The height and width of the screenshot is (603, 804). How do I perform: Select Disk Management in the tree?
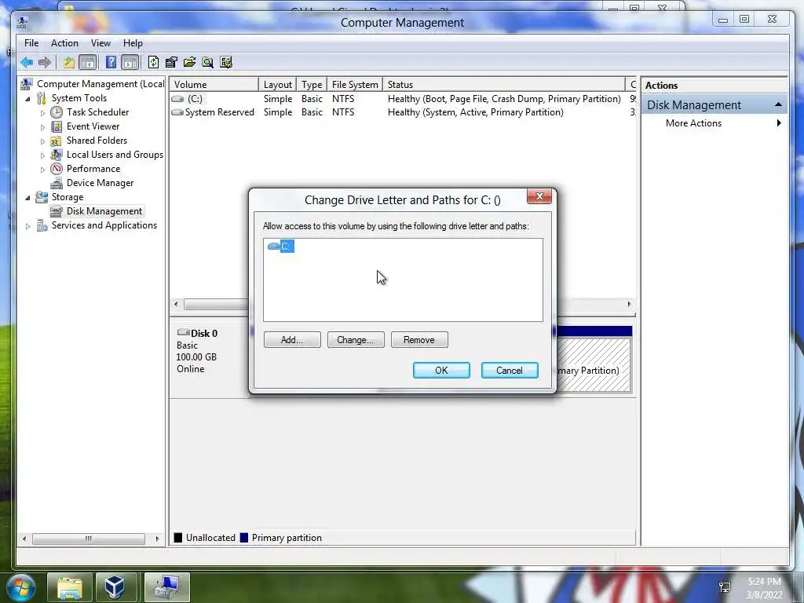tap(104, 210)
